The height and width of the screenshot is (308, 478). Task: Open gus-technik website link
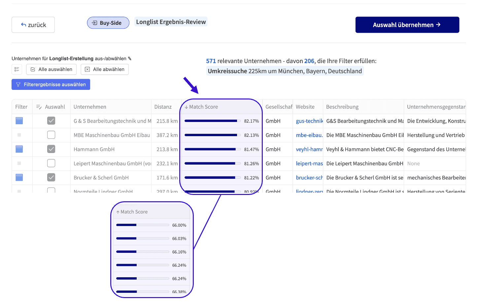pyautogui.click(x=309, y=121)
